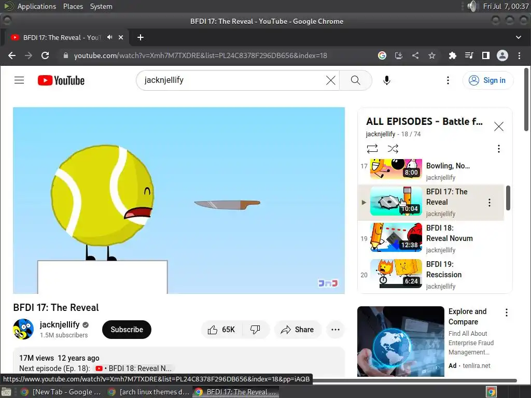Open Chrome media controls icon
Screen dimensions: 531x398
tap(469, 55)
